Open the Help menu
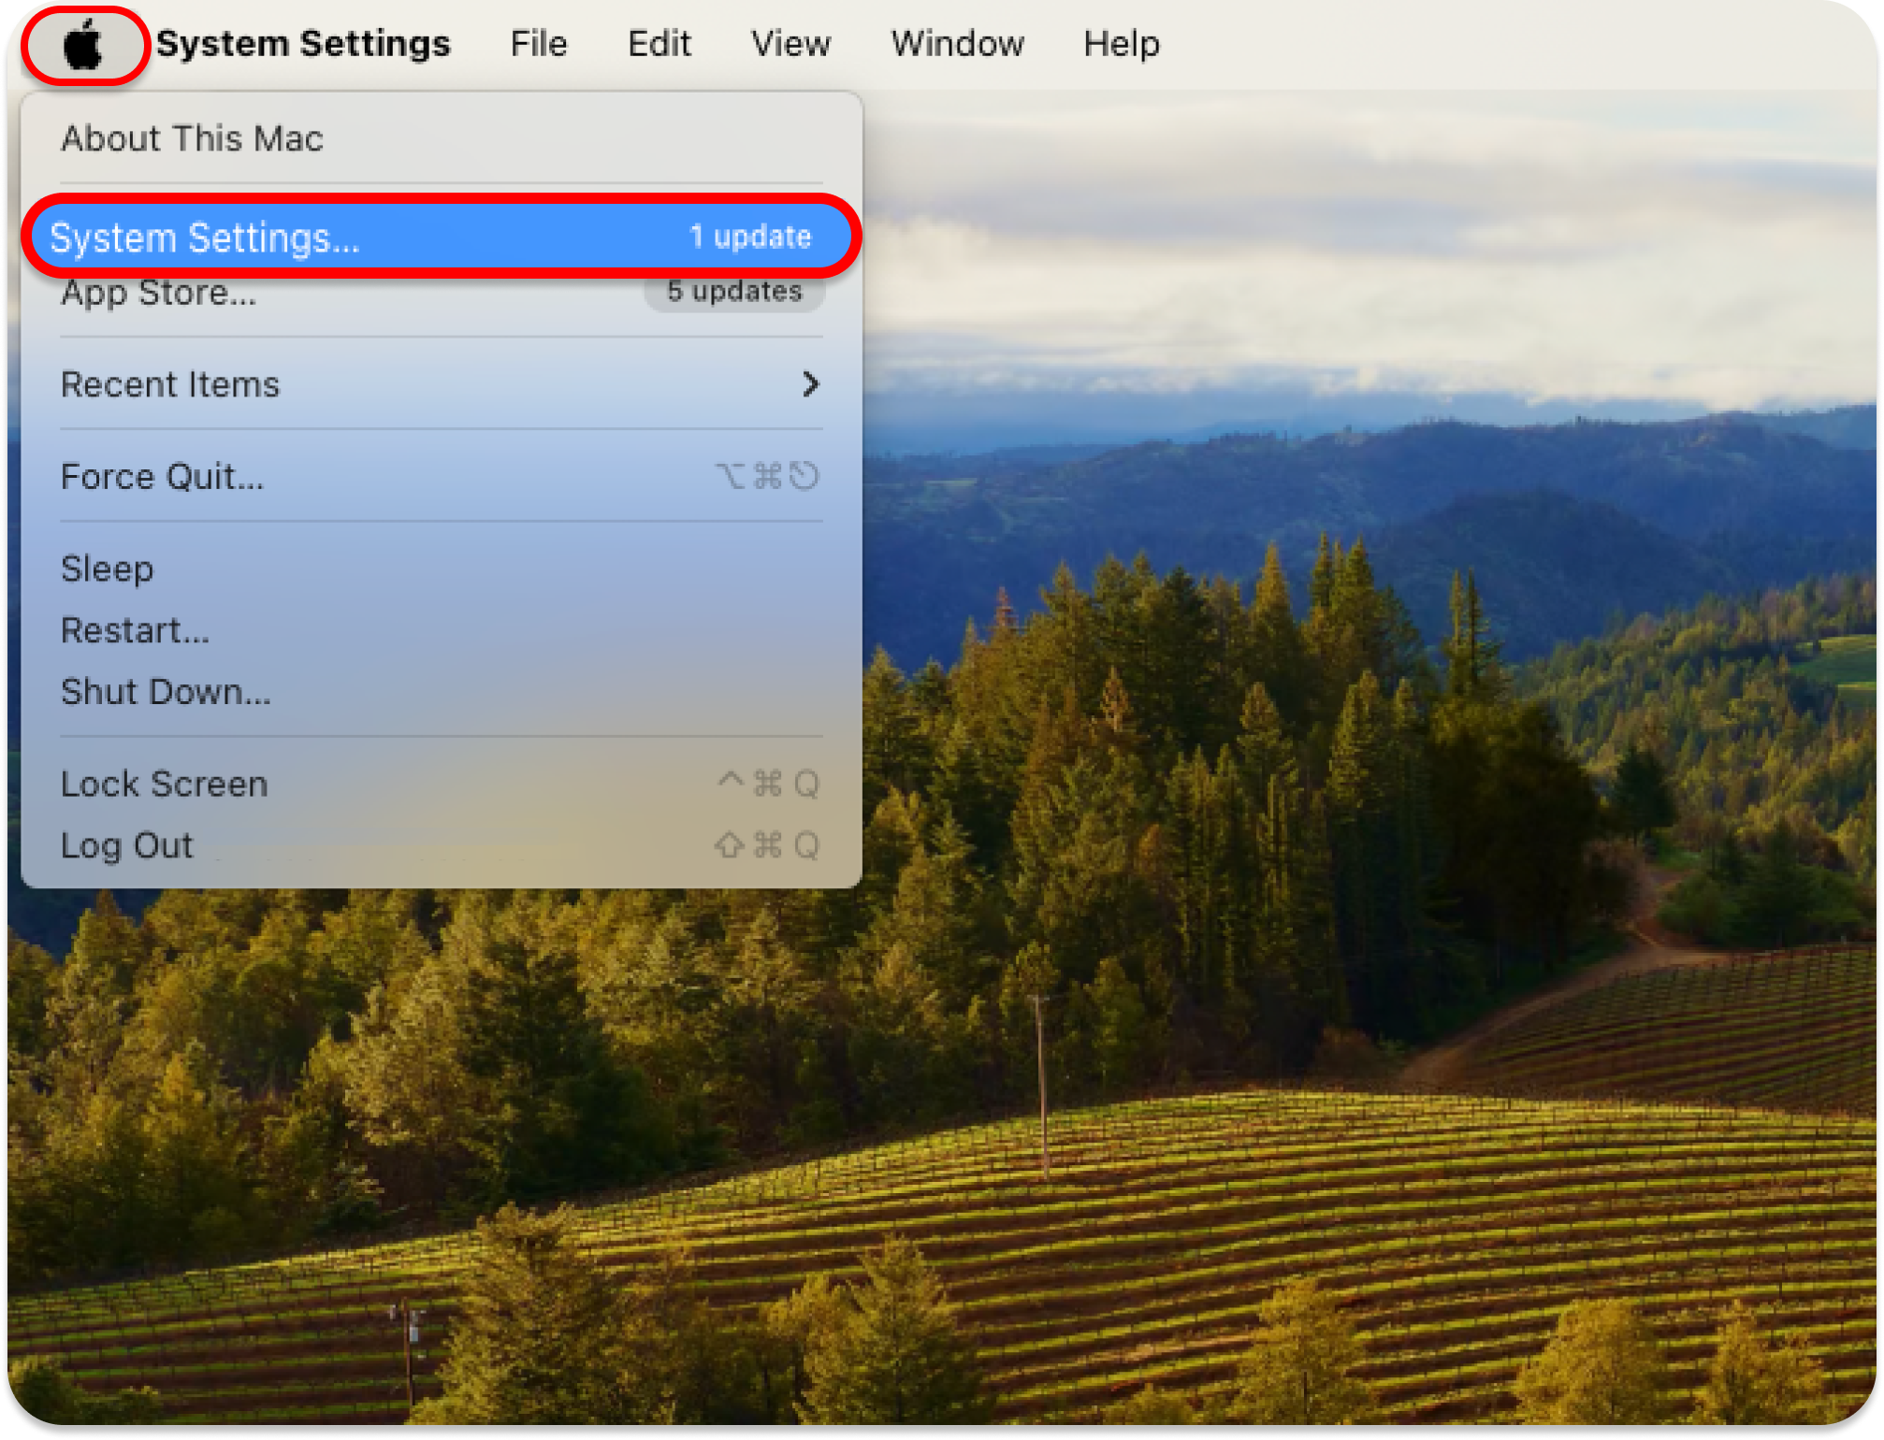The height and width of the screenshot is (1440, 1884). [1121, 44]
